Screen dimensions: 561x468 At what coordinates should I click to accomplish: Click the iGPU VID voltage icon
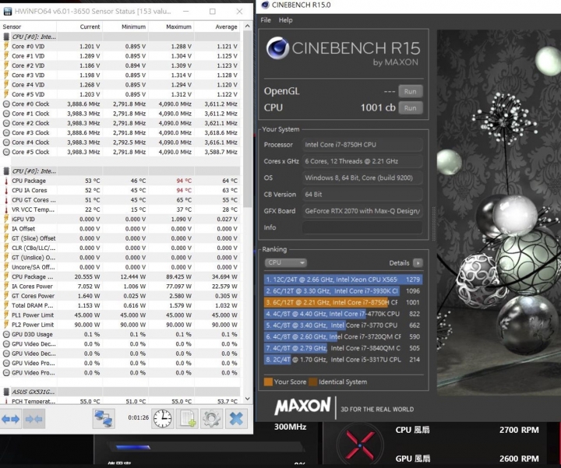6,219
